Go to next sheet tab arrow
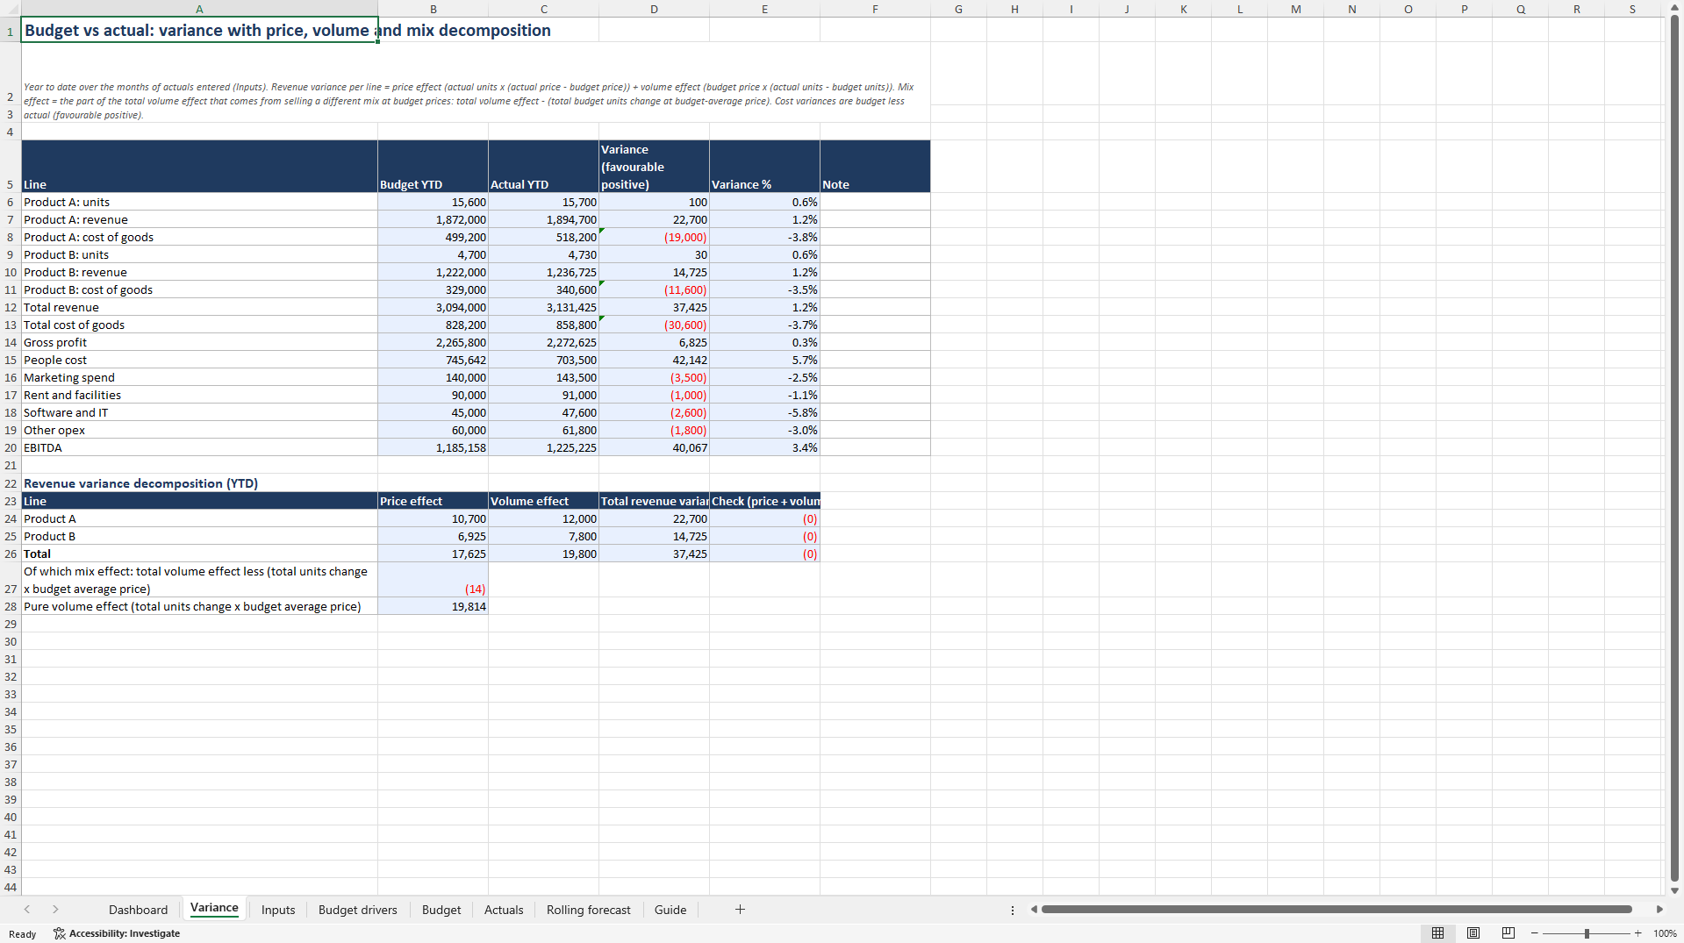The height and width of the screenshot is (943, 1684). click(x=55, y=910)
